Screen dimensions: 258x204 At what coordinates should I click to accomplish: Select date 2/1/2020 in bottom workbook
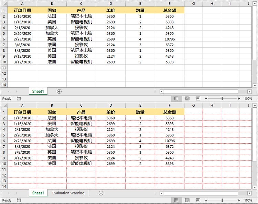pyautogui.click(x=22, y=129)
